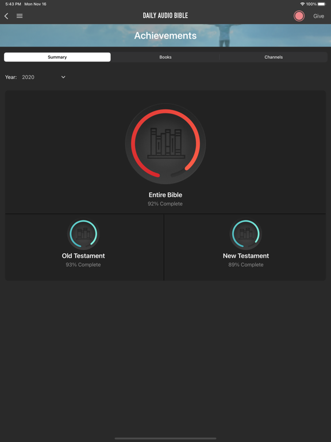Tap the Old Testament books icon

(83, 234)
